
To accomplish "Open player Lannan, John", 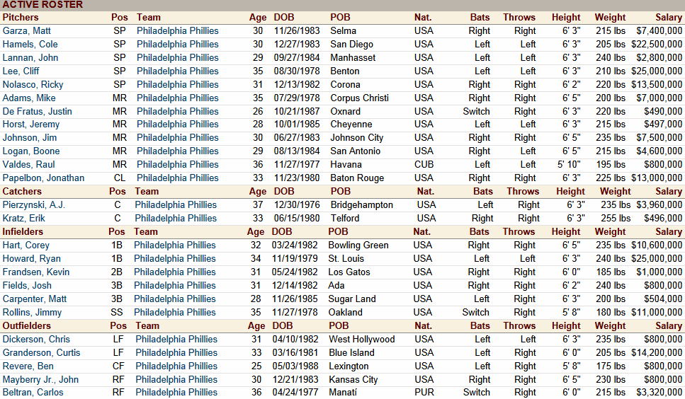I will (30, 58).
